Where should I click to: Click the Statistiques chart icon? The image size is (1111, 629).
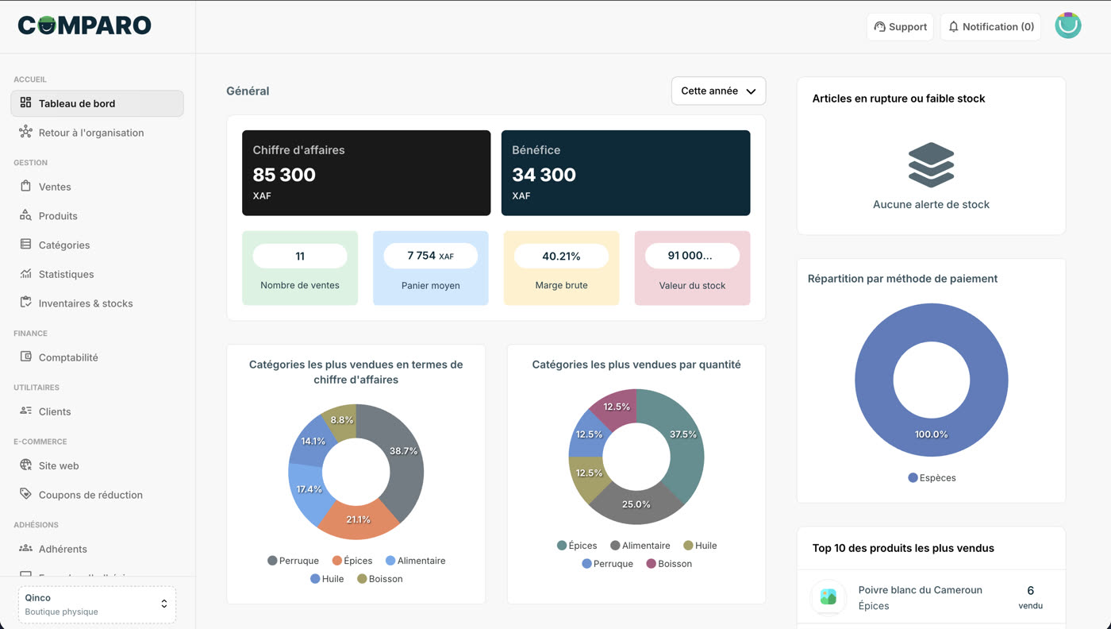pos(25,274)
